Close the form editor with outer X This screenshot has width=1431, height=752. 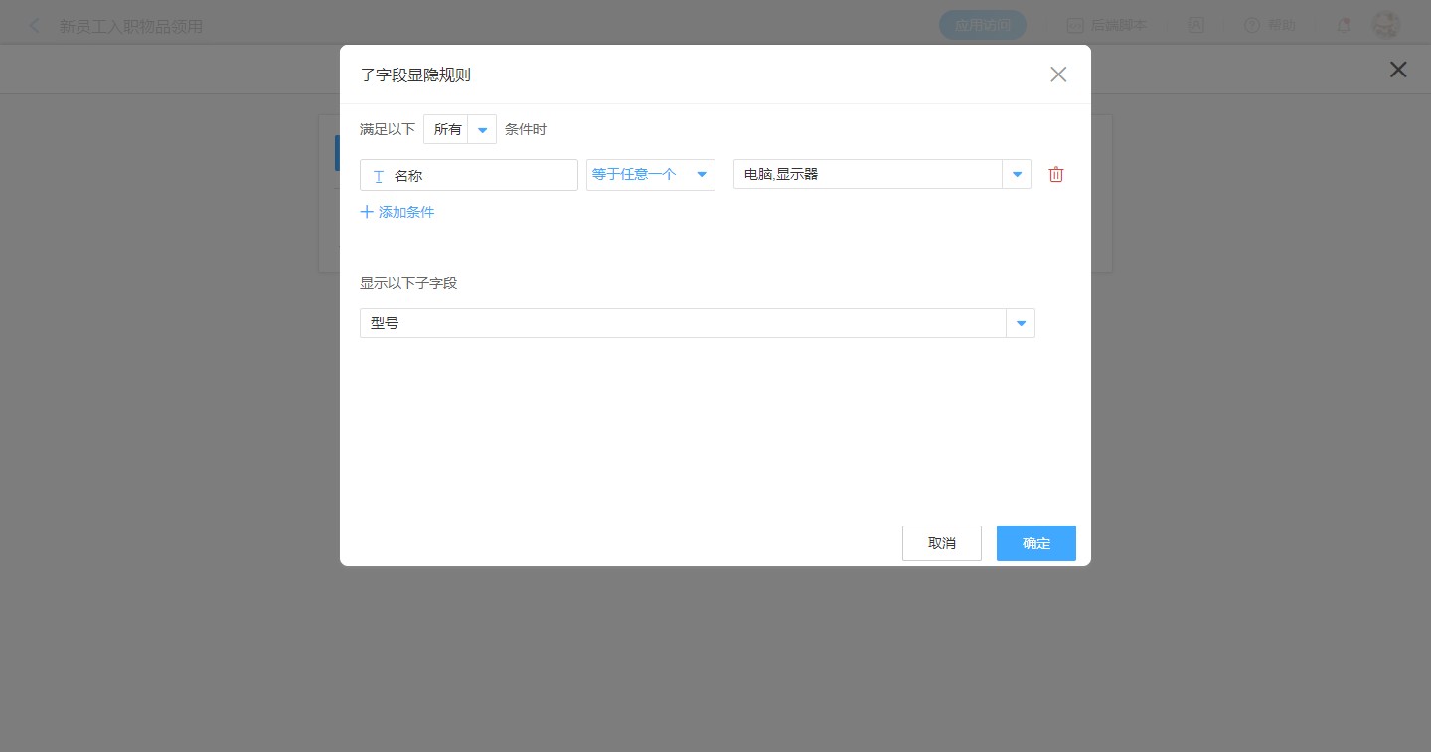click(x=1398, y=70)
